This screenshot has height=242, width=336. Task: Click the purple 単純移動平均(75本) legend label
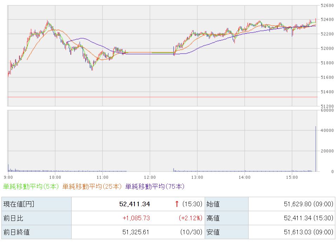click(x=154, y=187)
